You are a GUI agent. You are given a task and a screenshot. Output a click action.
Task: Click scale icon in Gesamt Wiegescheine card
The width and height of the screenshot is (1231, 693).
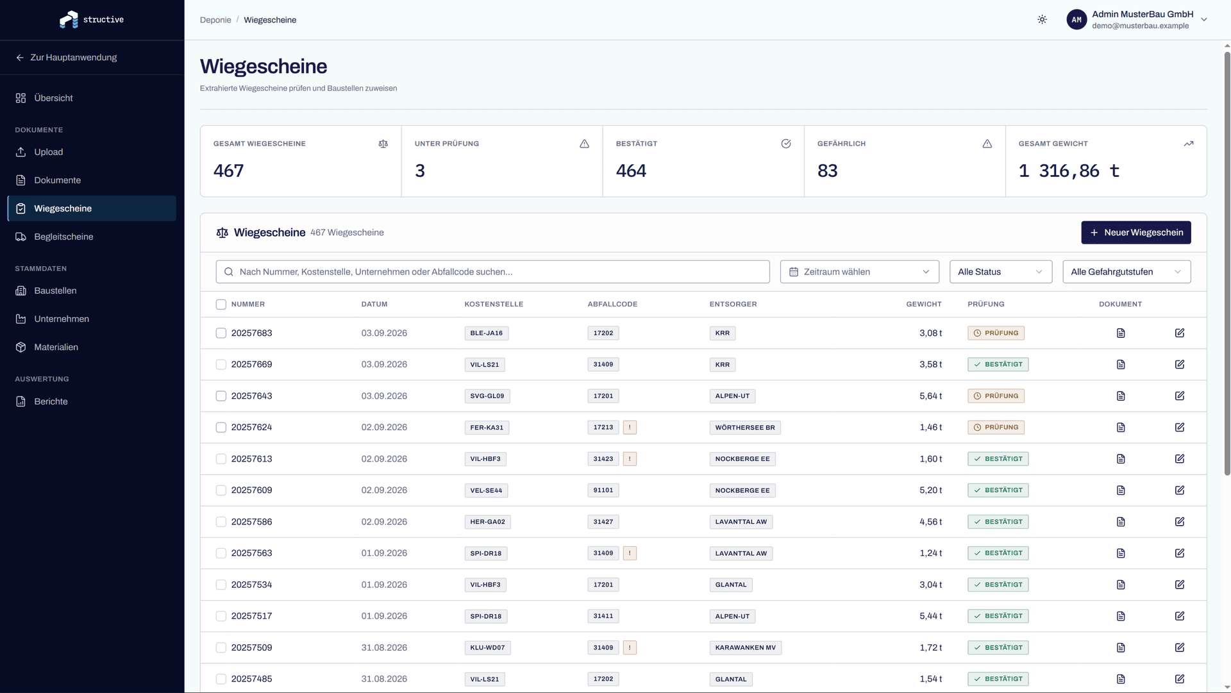[383, 144]
